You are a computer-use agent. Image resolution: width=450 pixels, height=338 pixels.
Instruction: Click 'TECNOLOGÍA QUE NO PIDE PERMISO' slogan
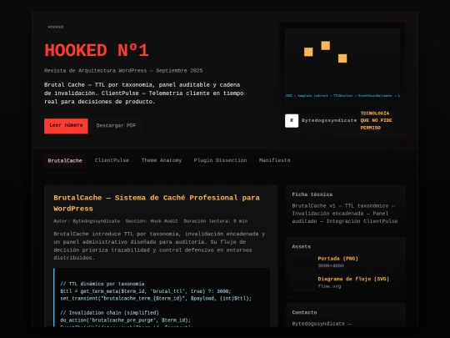(376, 120)
